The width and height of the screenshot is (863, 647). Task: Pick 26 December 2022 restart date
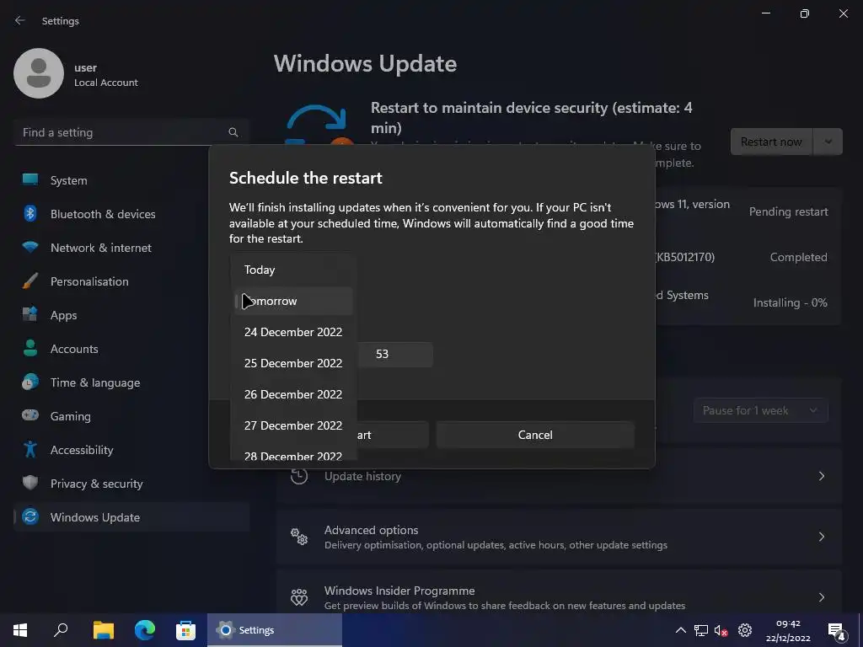tap(293, 394)
